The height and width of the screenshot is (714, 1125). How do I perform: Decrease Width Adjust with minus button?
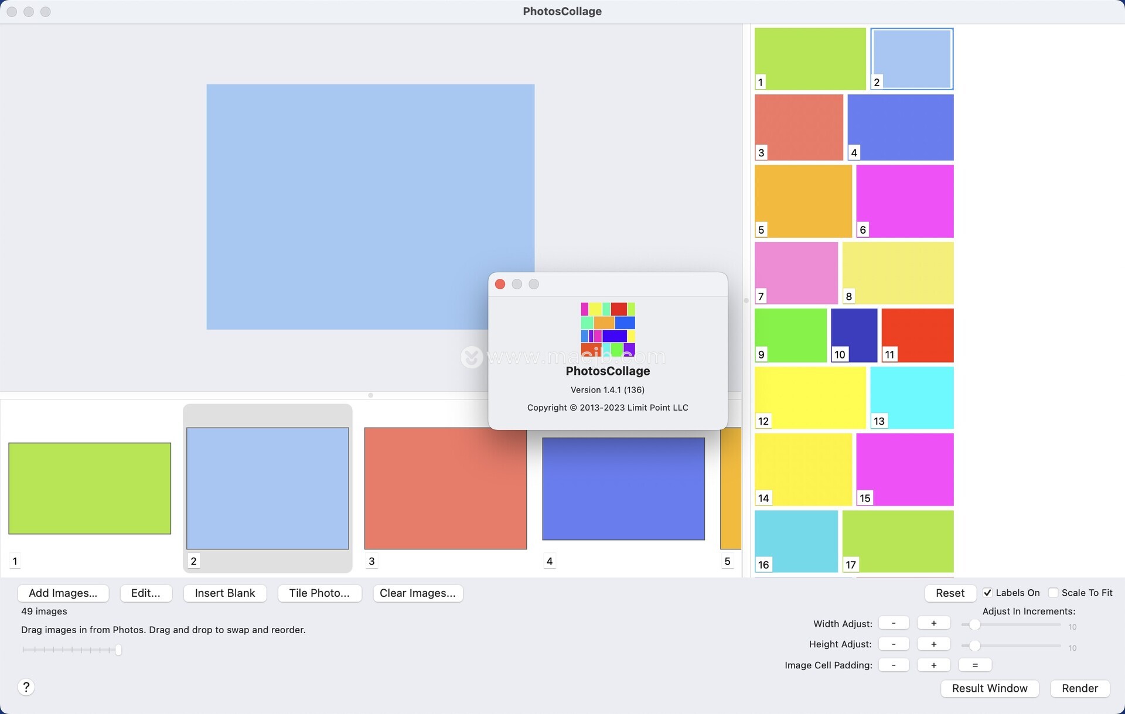click(x=894, y=623)
